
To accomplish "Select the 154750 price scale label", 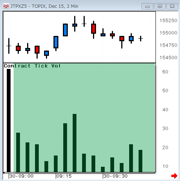I will (168, 45).
